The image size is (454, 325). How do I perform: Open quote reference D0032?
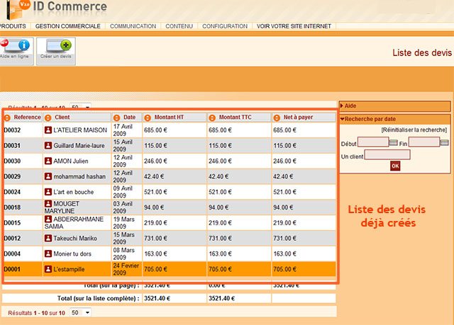pos(13,130)
